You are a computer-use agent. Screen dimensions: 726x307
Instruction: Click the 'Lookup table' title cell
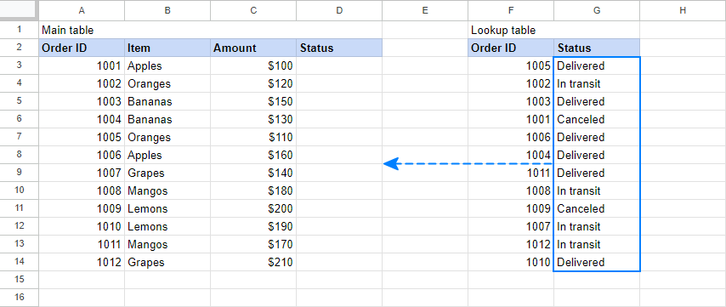(x=511, y=30)
